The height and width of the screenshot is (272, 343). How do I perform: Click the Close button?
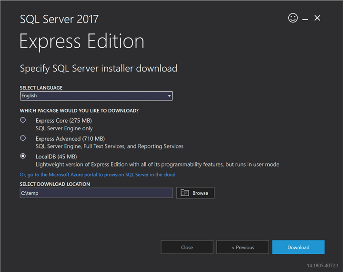pyautogui.click(x=187, y=247)
